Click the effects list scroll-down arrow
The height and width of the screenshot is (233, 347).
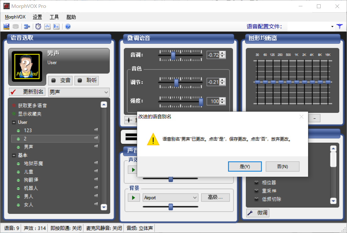click(x=333, y=201)
